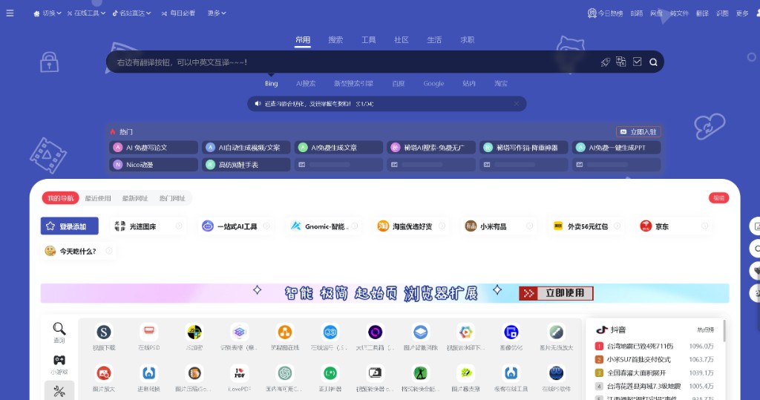The width and height of the screenshot is (760, 400).
Task: Open the 京东 shortcut
Action: (x=674, y=226)
